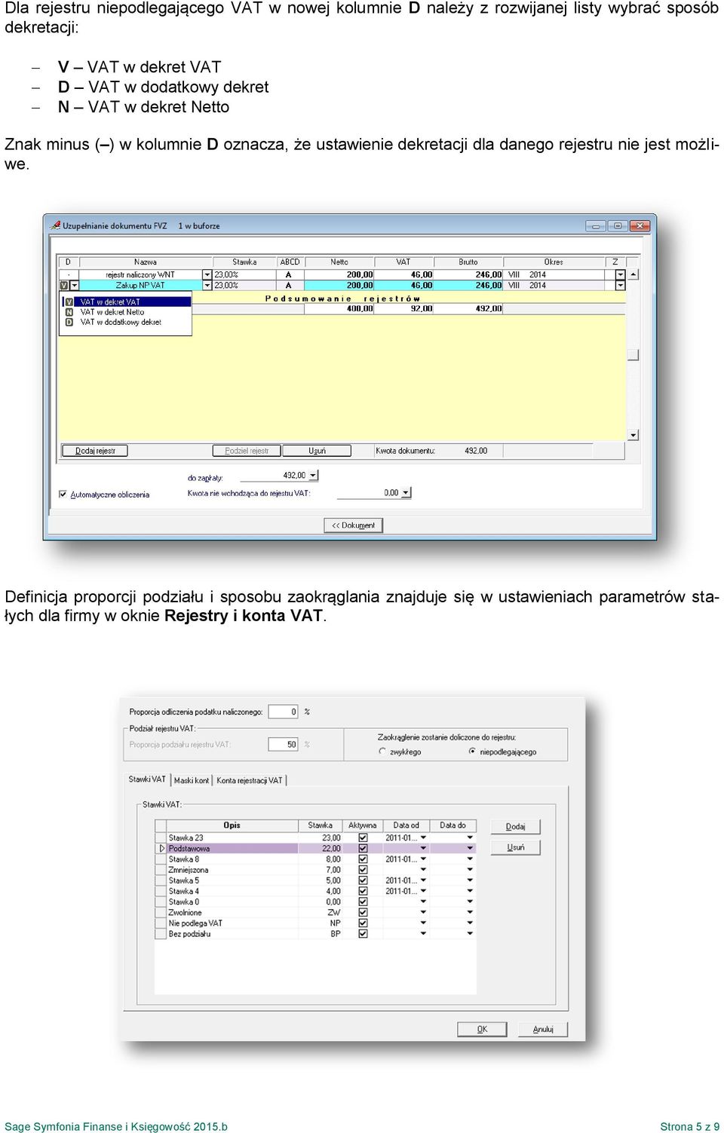
Task: Toggle Aktywna checkbox for Podstawowa
Action: click(x=363, y=849)
